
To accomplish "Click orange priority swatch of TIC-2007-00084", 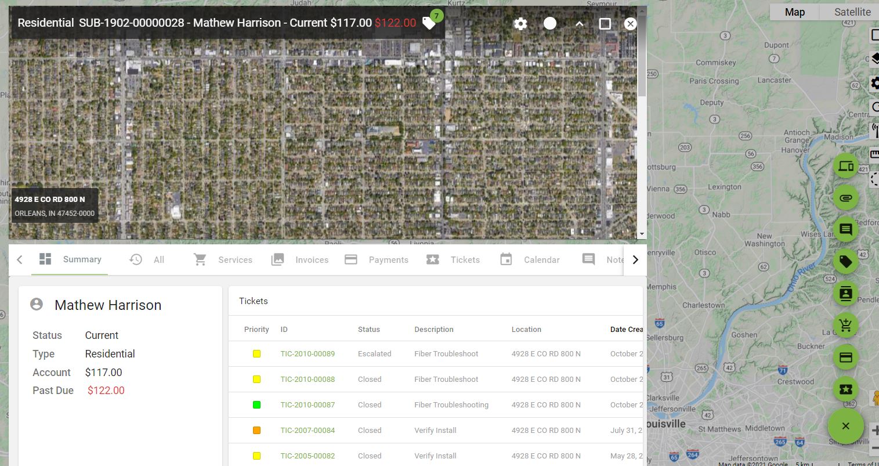I will (256, 430).
